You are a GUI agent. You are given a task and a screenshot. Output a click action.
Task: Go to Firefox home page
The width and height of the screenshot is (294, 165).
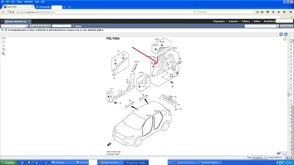click(x=279, y=12)
